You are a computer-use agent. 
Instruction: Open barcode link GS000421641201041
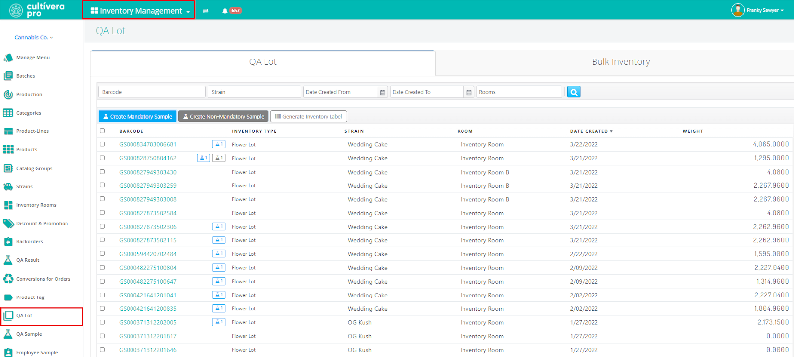pyautogui.click(x=148, y=295)
